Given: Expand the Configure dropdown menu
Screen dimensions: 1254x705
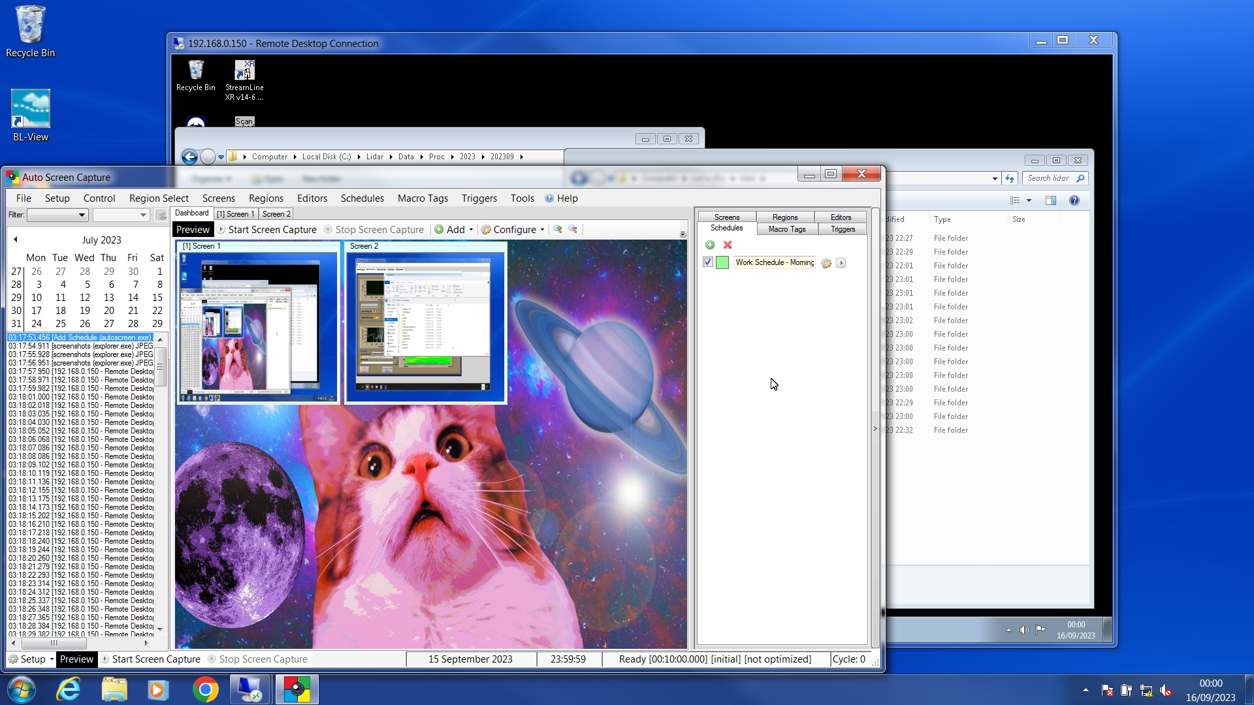Looking at the screenshot, I should tap(542, 230).
